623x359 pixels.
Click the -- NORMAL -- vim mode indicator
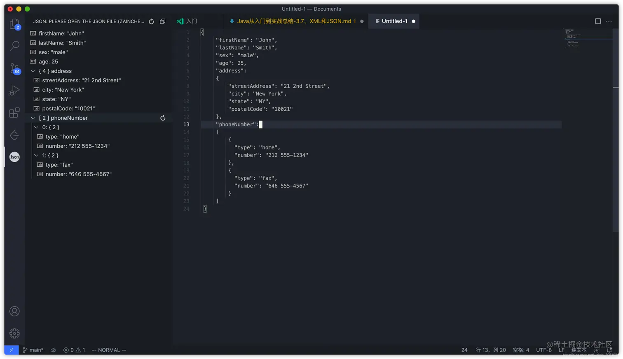click(109, 350)
